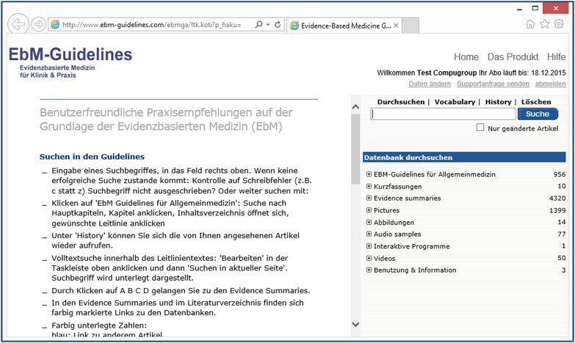Expand the Interaktive Programme node
The width and height of the screenshot is (575, 343).
pyautogui.click(x=369, y=246)
